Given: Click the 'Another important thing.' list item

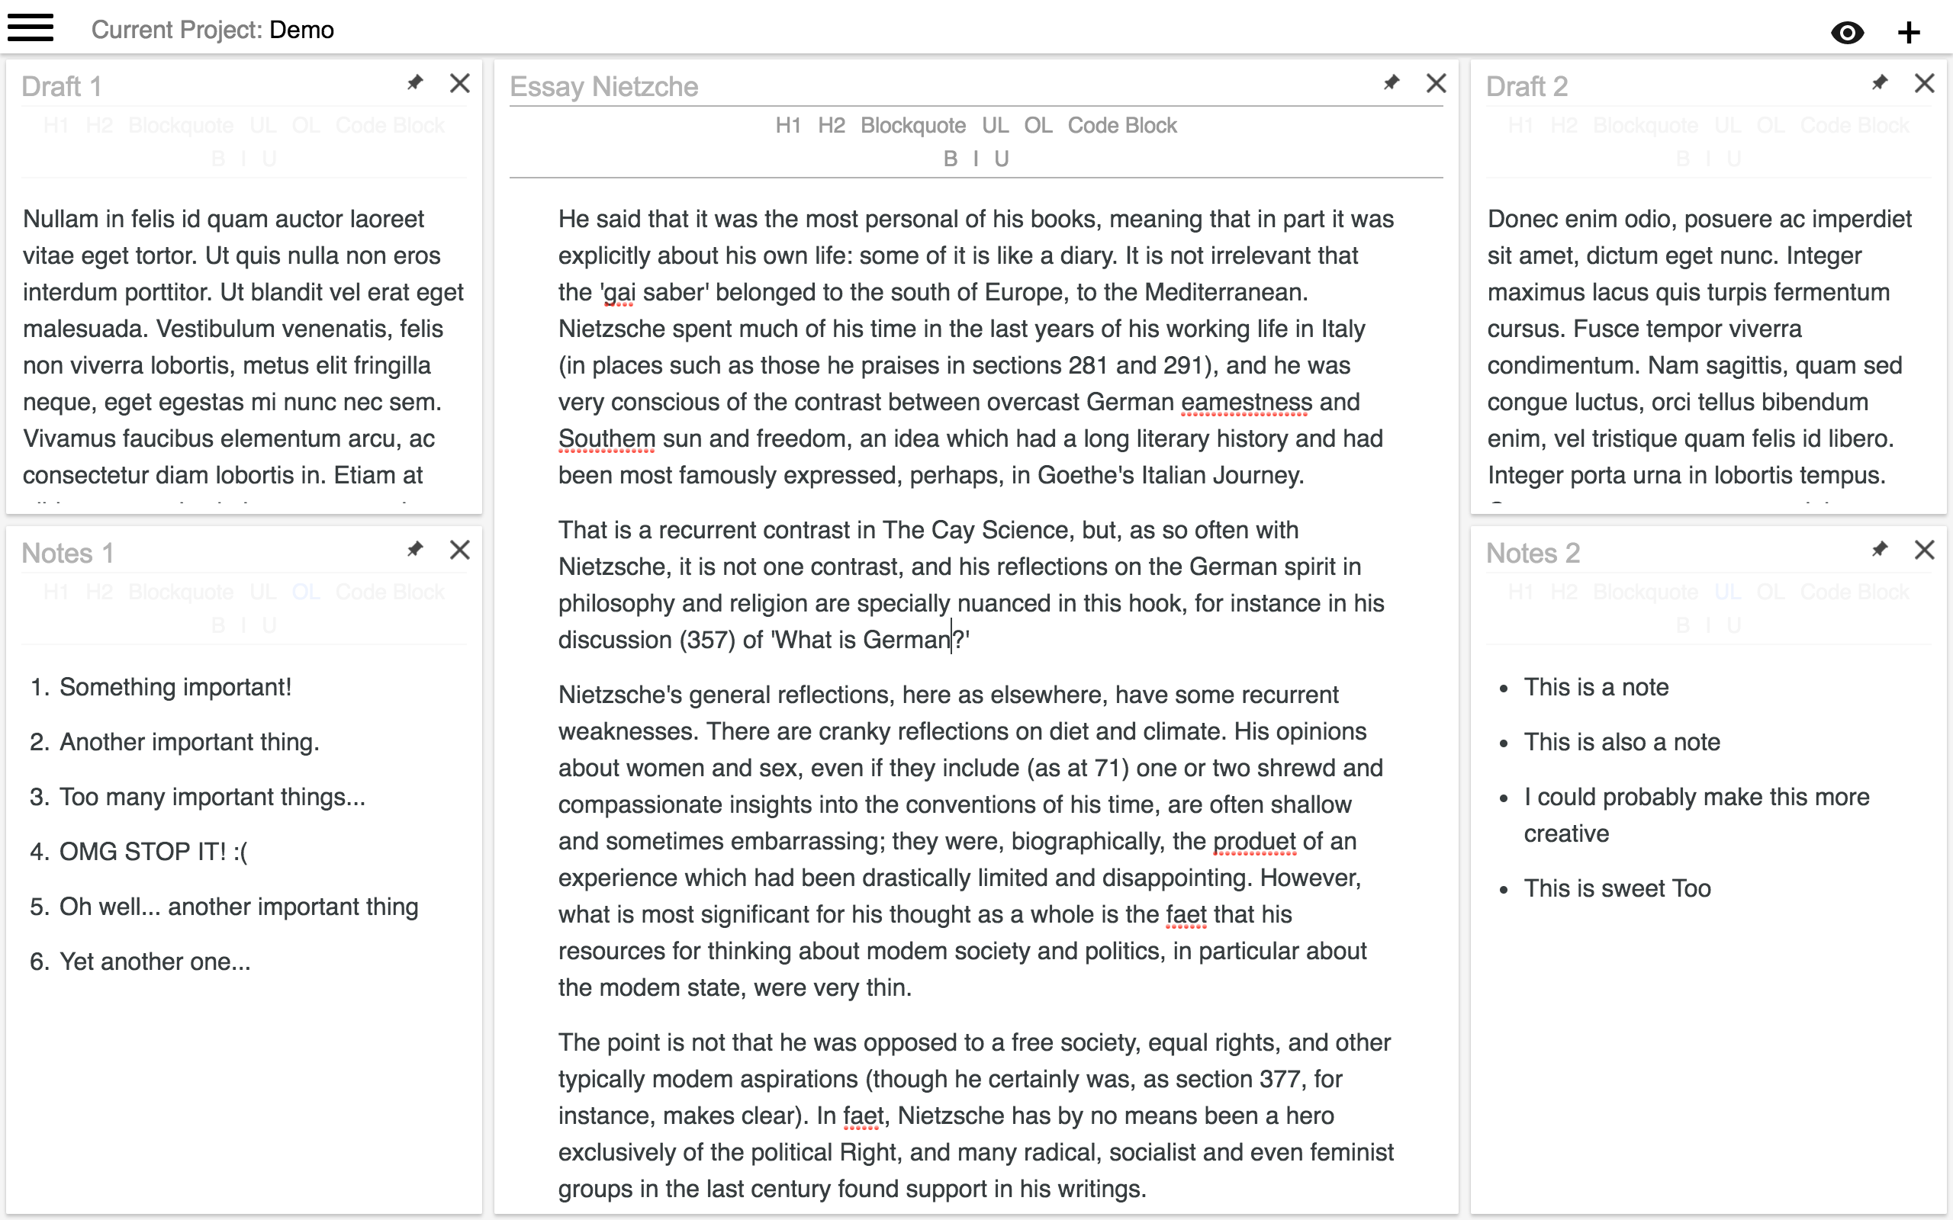Looking at the screenshot, I should pos(190,743).
